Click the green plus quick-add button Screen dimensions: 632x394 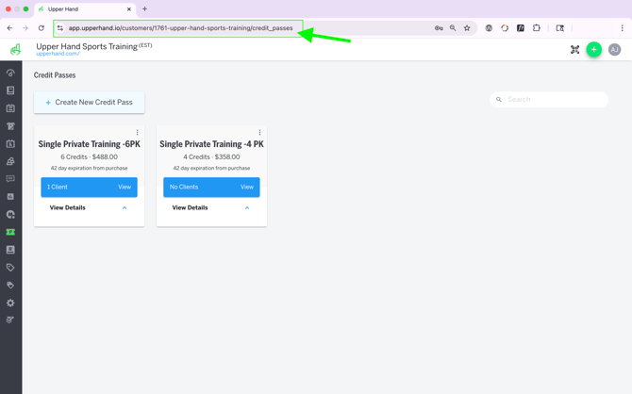(593, 50)
